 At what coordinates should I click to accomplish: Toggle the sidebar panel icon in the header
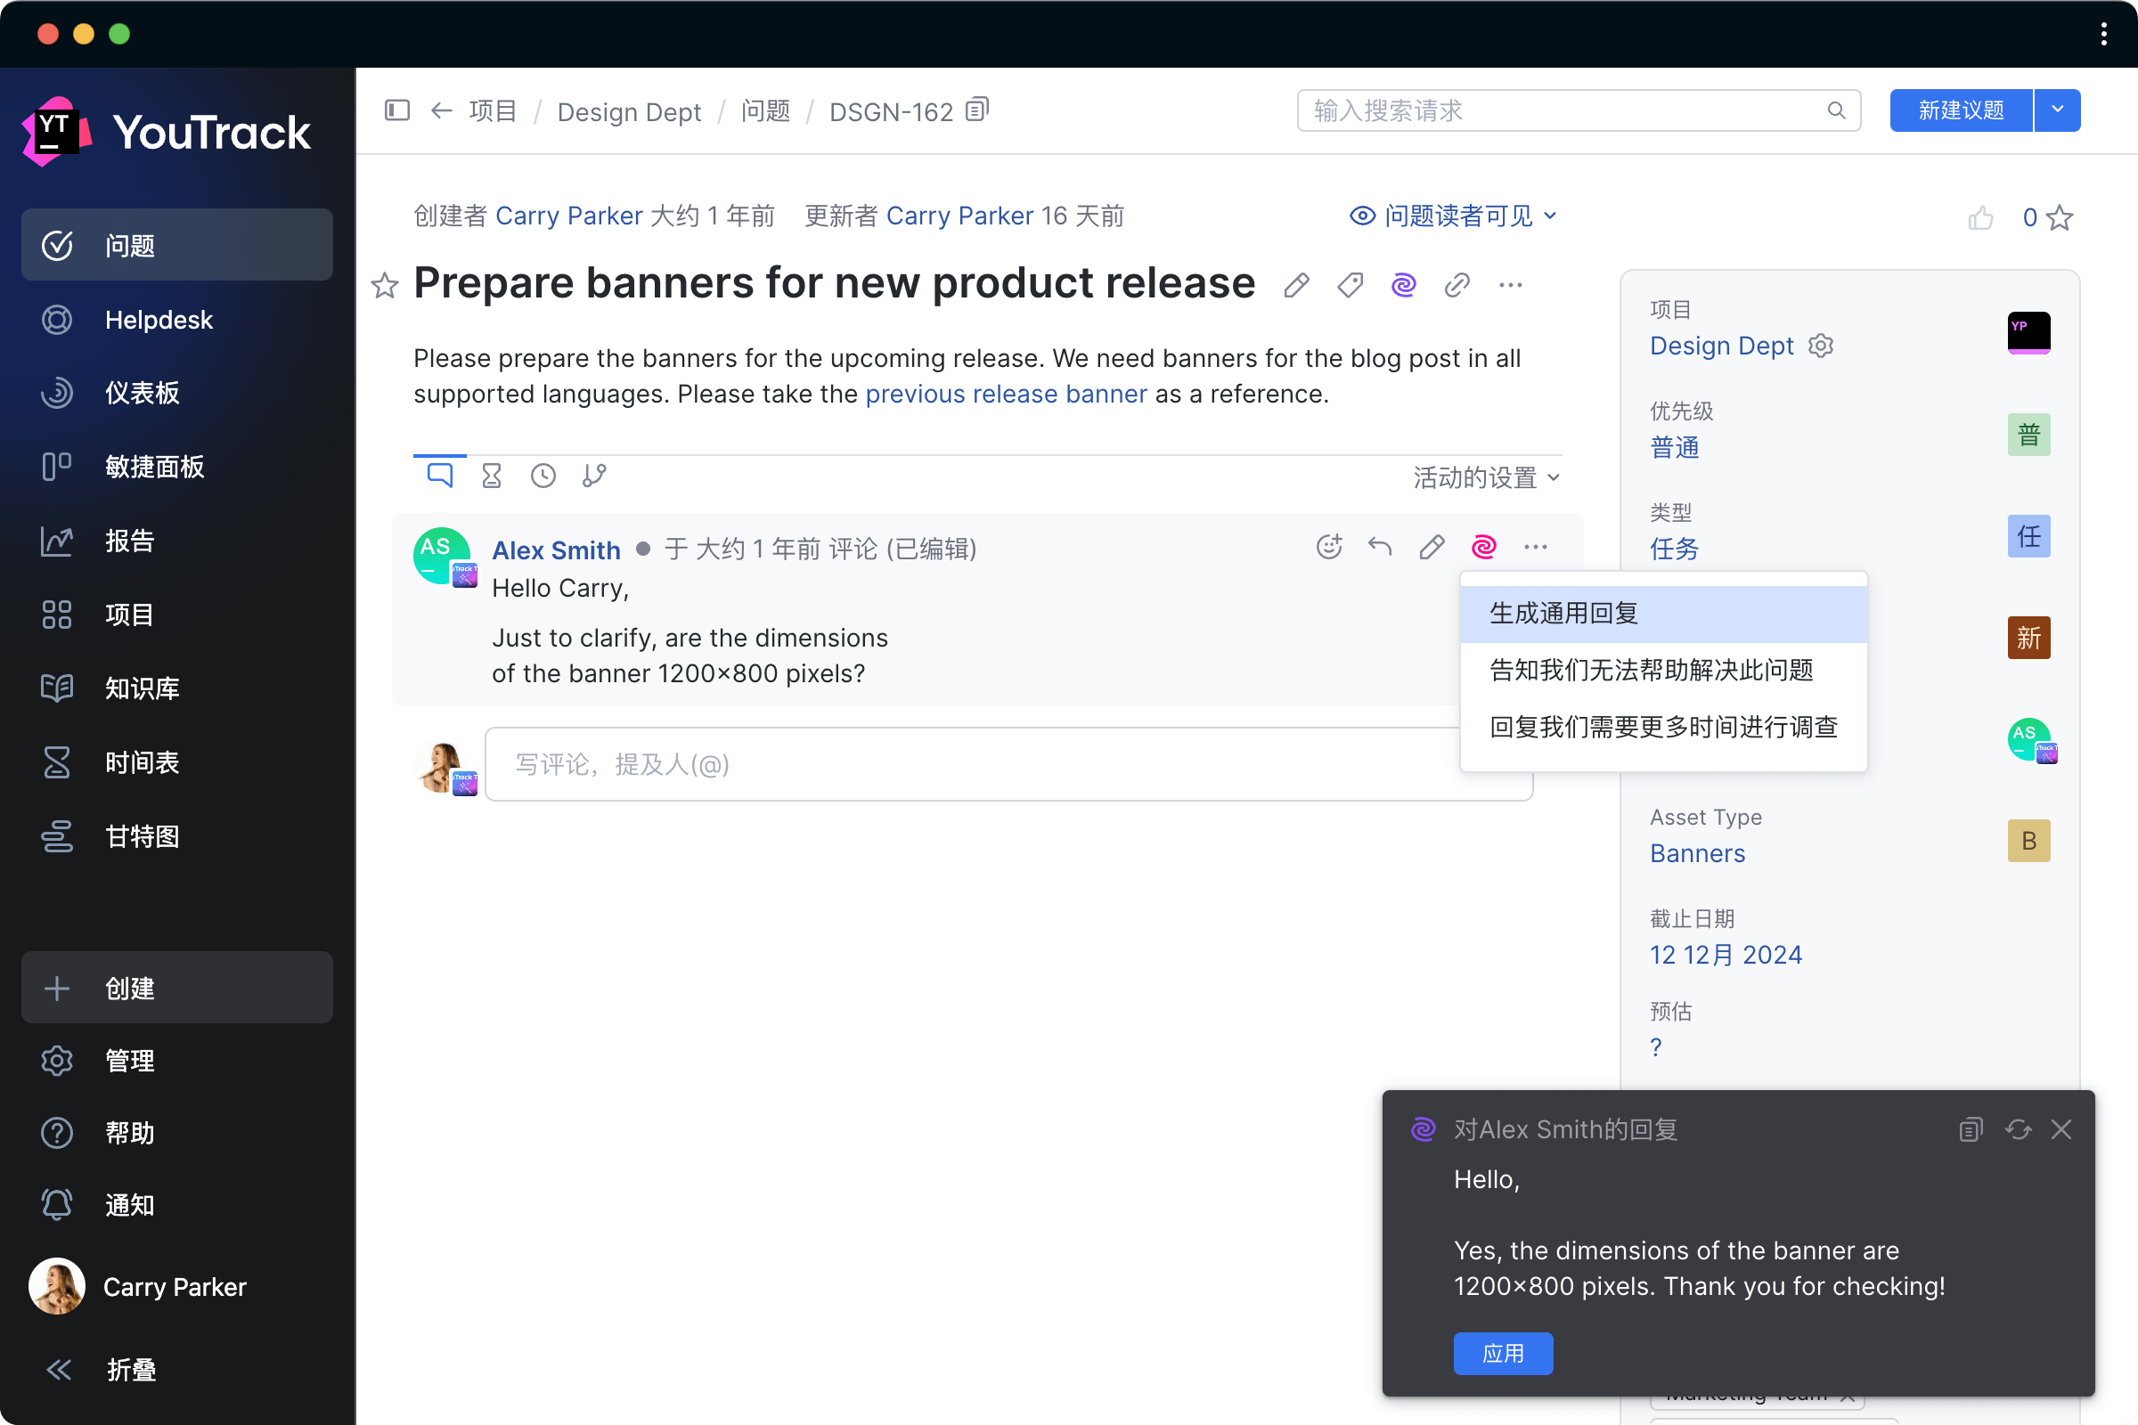pyautogui.click(x=397, y=110)
